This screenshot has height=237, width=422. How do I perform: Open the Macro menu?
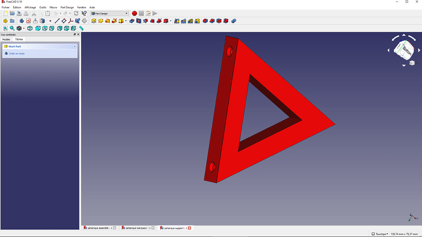[x=53, y=7]
